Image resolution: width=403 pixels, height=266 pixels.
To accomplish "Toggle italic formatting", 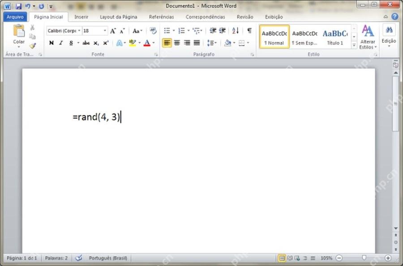I will (61, 43).
